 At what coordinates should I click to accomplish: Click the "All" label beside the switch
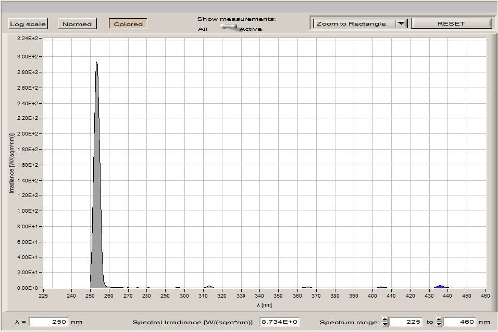pos(203,29)
